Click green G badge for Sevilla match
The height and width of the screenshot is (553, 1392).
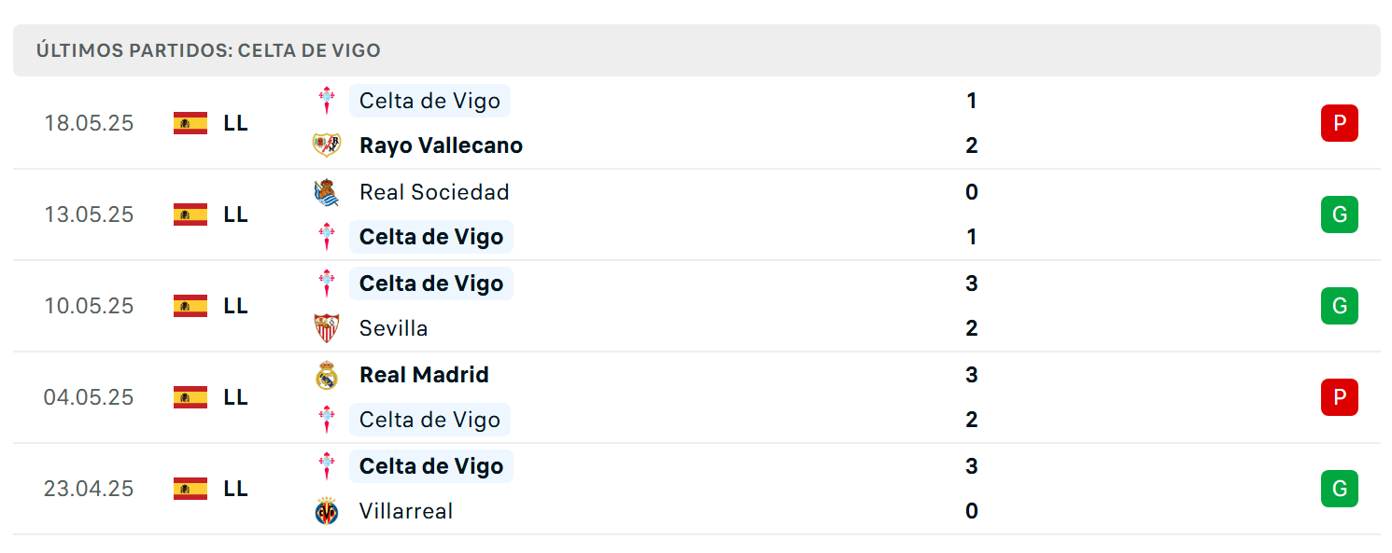(1340, 306)
